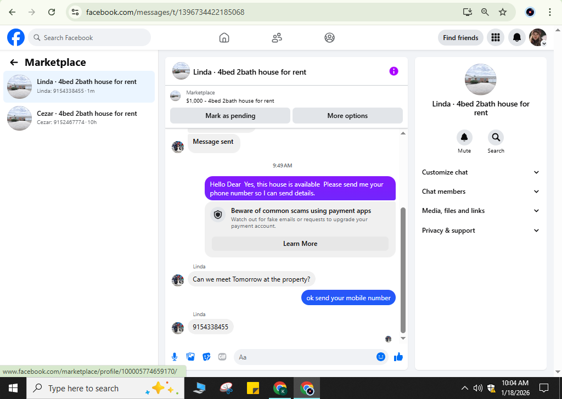
Task: Click install app icon in address bar
Action: (467, 12)
